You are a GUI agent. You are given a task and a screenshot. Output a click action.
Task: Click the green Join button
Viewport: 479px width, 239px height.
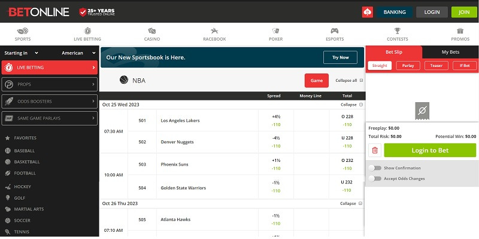[x=463, y=12]
